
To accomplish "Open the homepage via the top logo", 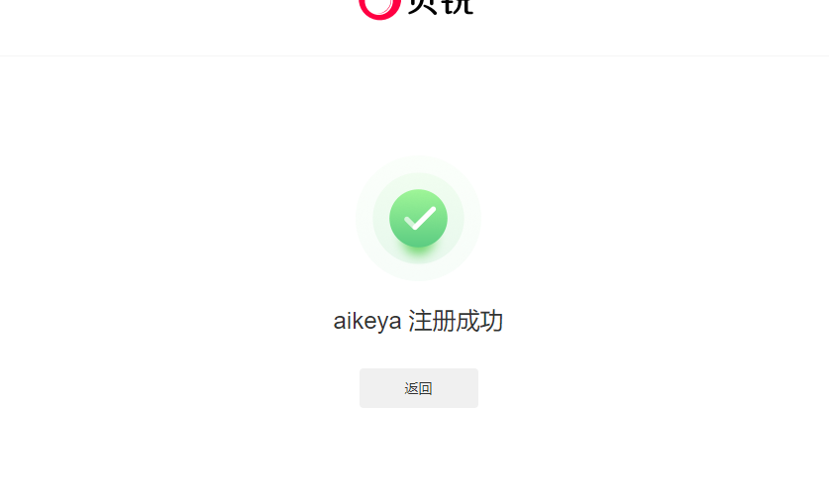I will [416, 9].
